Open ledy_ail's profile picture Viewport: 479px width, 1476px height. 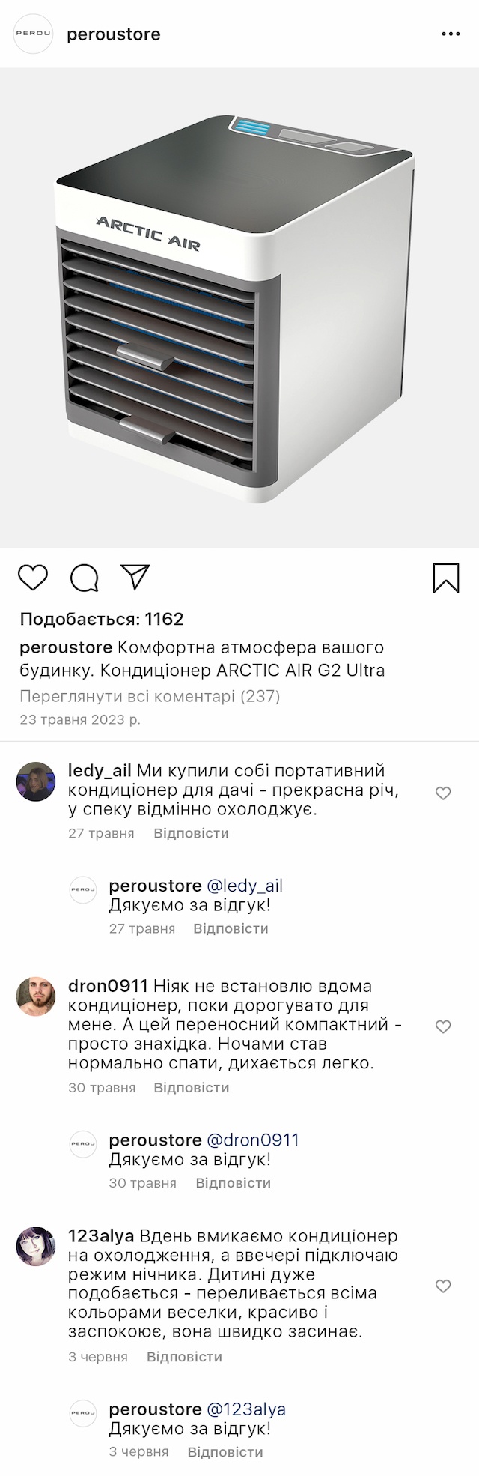click(x=36, y=781)
